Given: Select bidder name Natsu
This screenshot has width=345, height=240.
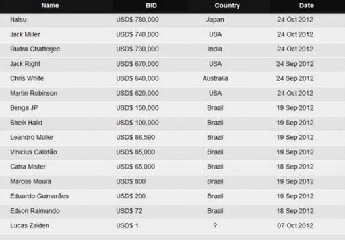Looking at the screenshot, I should point(18,20).
